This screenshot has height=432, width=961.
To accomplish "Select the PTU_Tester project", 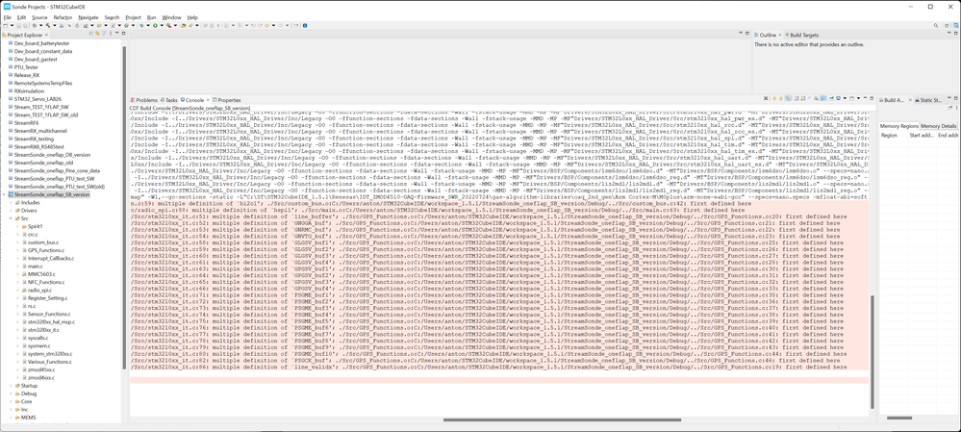I will click(26, 66).
